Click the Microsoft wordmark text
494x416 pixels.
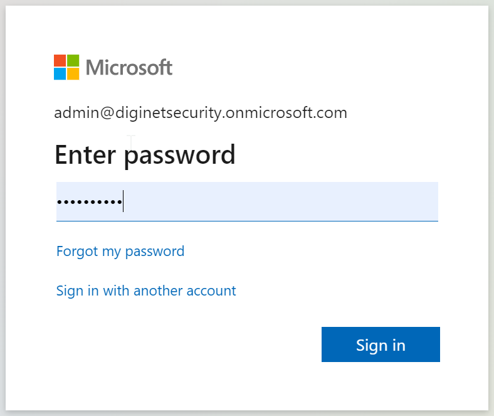[129, 67]
